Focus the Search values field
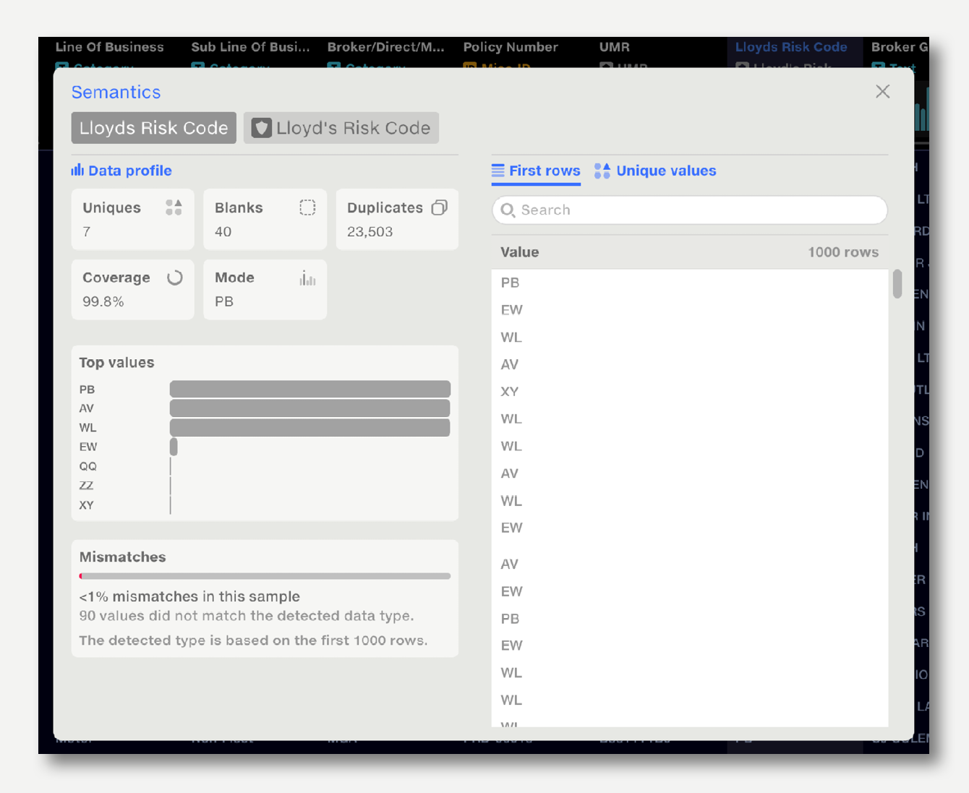 tap(689, 210)
